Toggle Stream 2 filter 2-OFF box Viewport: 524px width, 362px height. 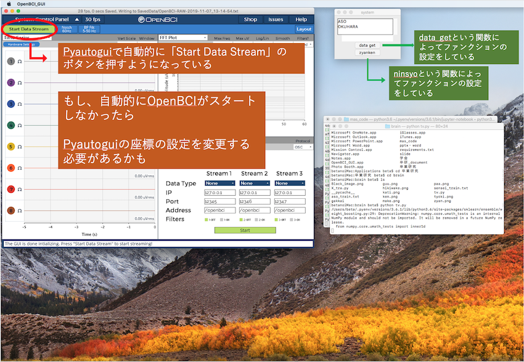[x=242, y=219]
